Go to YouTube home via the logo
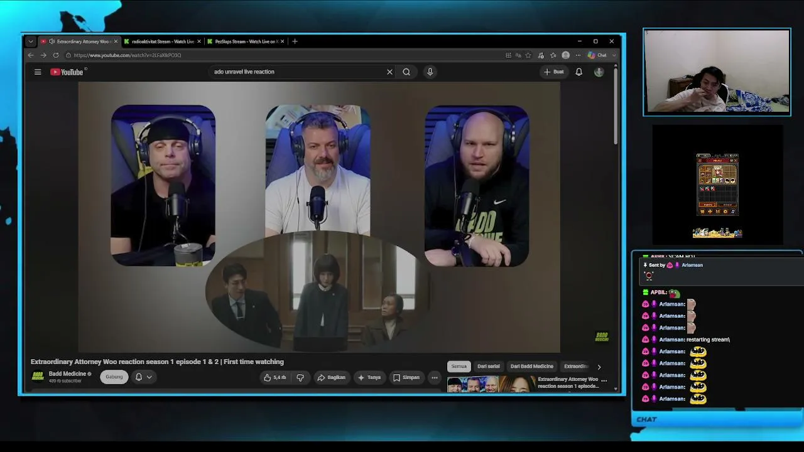This screenshot has width=804, height=452. (x=67, y=72)
